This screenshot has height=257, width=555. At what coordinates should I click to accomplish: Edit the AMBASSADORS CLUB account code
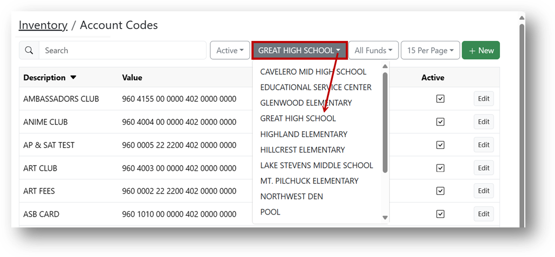click(x=483, y=99)
